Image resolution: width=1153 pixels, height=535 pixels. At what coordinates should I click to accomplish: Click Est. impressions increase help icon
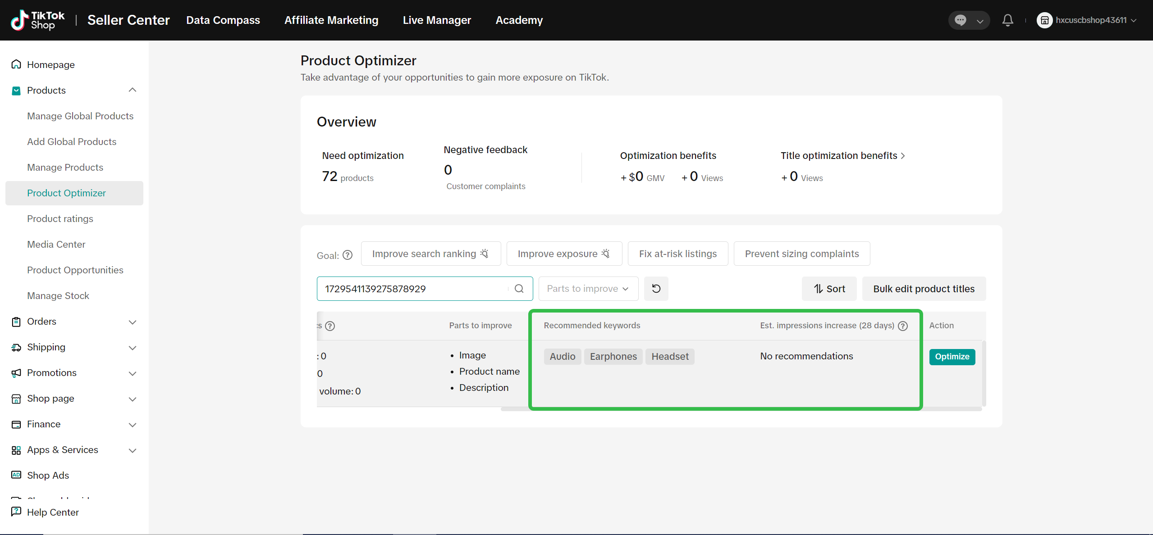click(x=903, y=326)
